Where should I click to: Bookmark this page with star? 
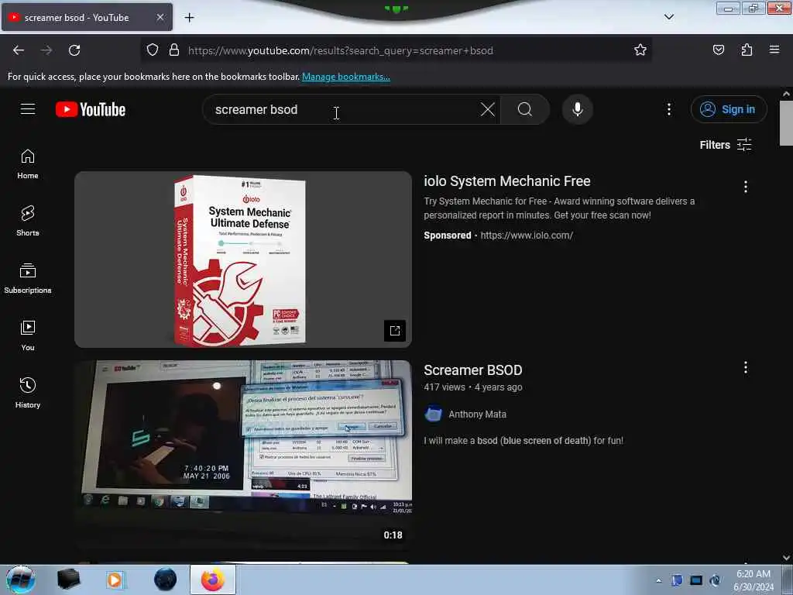[640, 50]
